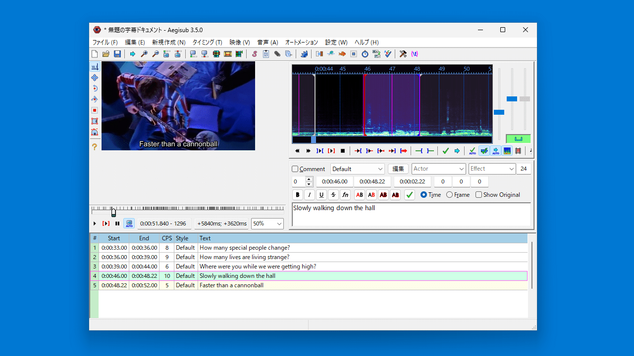This screenshot has height=356, width=634.
Task: Open the Attachments paperclip icon
Action: pyautogui.click(x=277, y=54)
